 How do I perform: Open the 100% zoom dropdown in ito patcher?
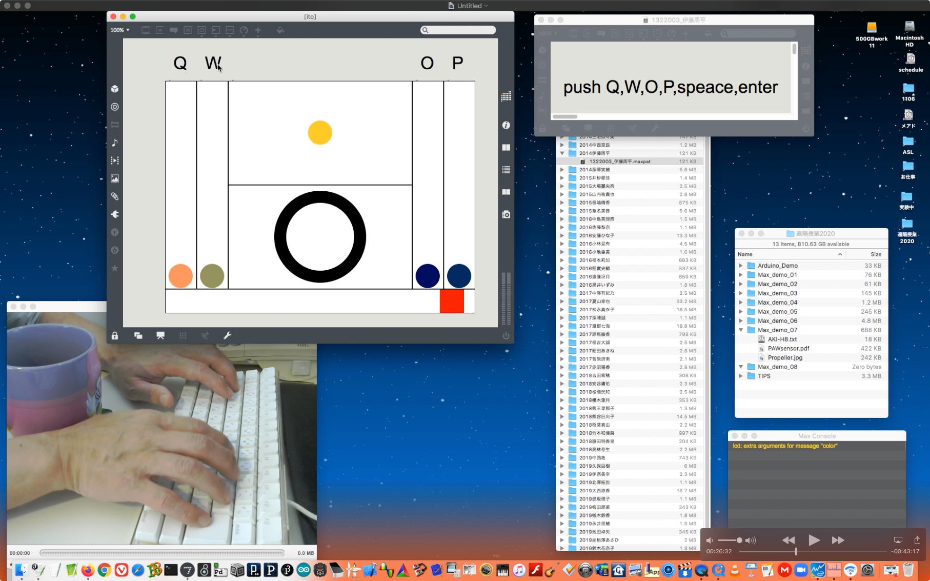point(120,30)
